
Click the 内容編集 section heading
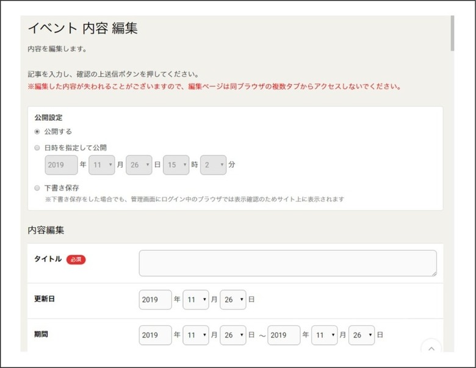point(46,230)
